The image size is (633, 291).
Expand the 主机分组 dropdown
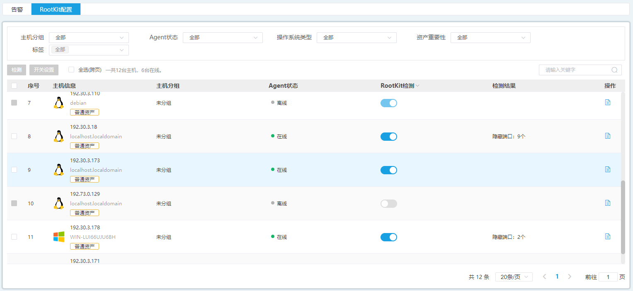(x=89, y=38)
